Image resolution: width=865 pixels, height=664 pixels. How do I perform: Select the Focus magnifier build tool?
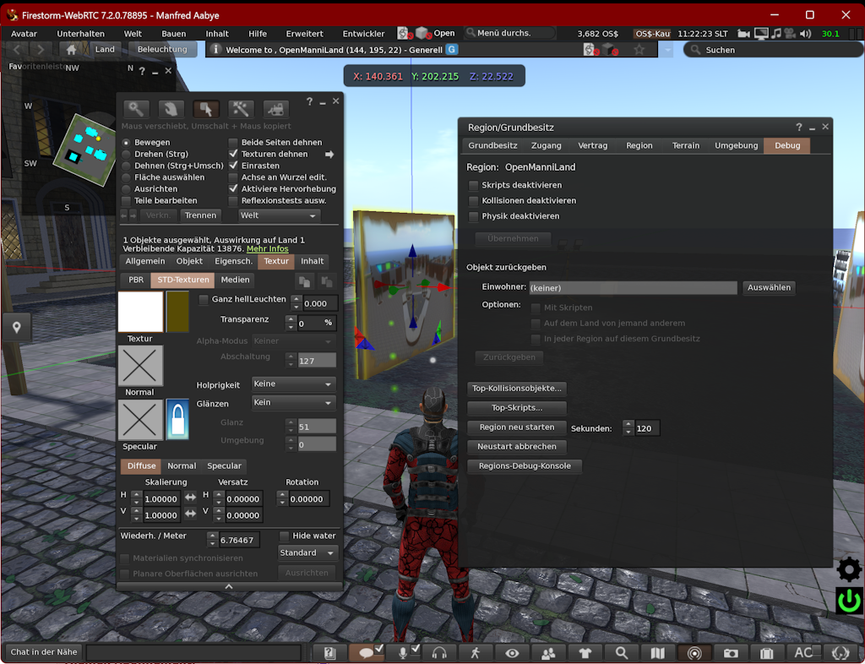(135, 109)
